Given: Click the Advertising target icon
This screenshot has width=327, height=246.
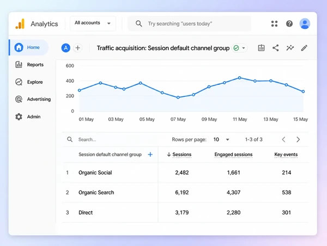Looking at the screenshot, I should [x=19, y=99].
